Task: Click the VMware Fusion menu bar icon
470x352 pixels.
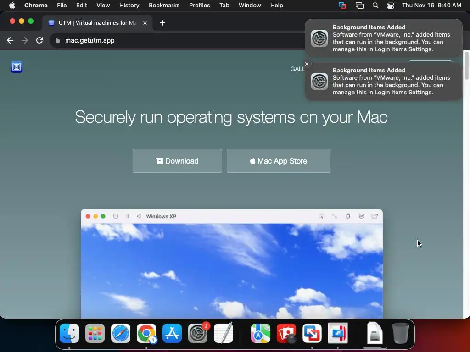Action: point(342,5)
